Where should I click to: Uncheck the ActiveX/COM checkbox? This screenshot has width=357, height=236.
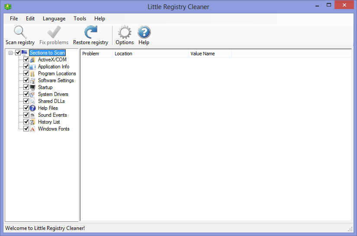pyautogui.click(x=26, y=60)
